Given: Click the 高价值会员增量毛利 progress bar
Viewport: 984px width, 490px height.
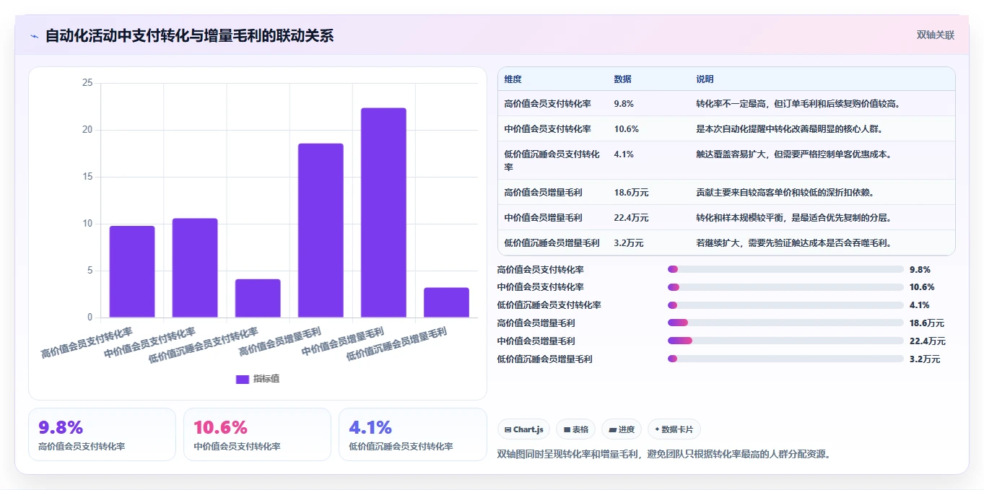Looking at the screenshot, I should coord(785,323).
